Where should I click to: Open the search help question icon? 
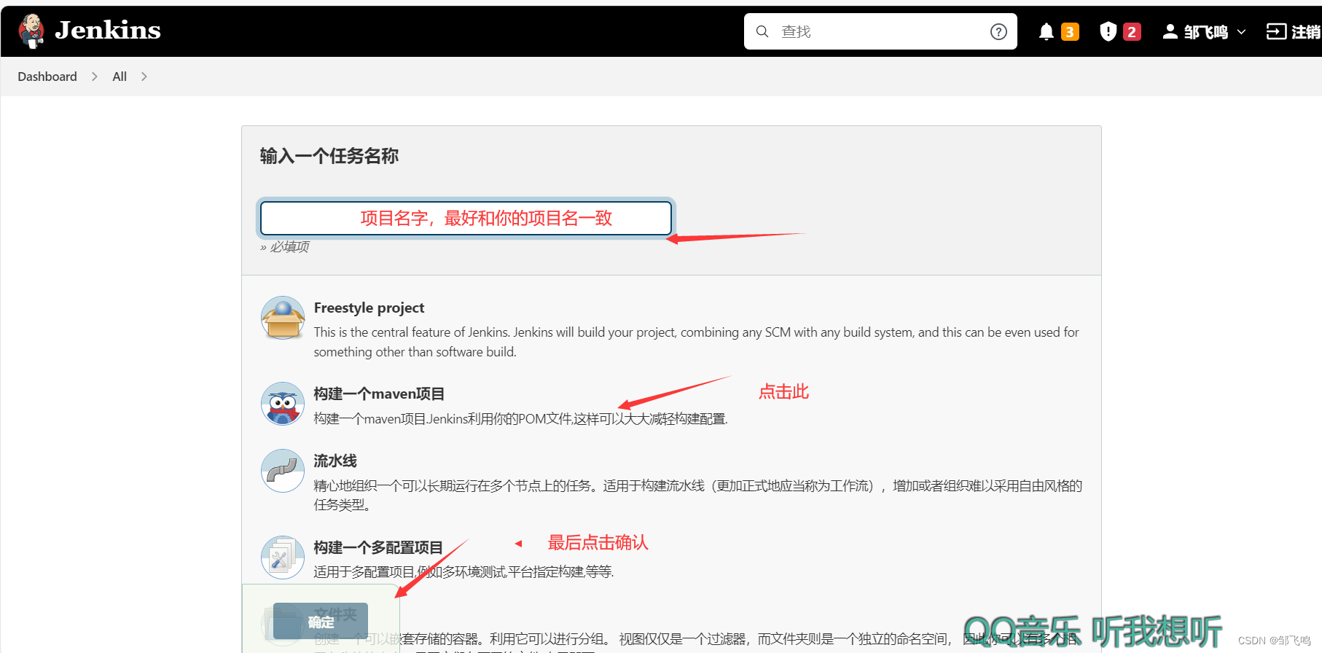(998, 31)
